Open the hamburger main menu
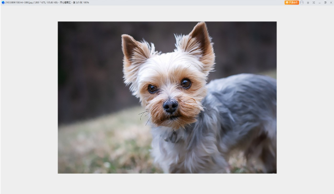Viewport: 334px width, 194px height. click(308, 2)
